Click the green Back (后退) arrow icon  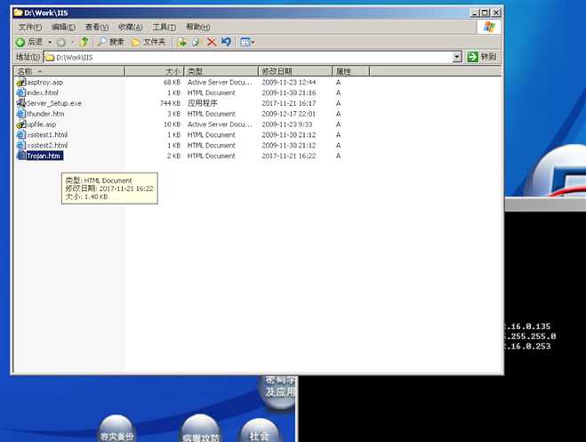(x=20, y=42)
